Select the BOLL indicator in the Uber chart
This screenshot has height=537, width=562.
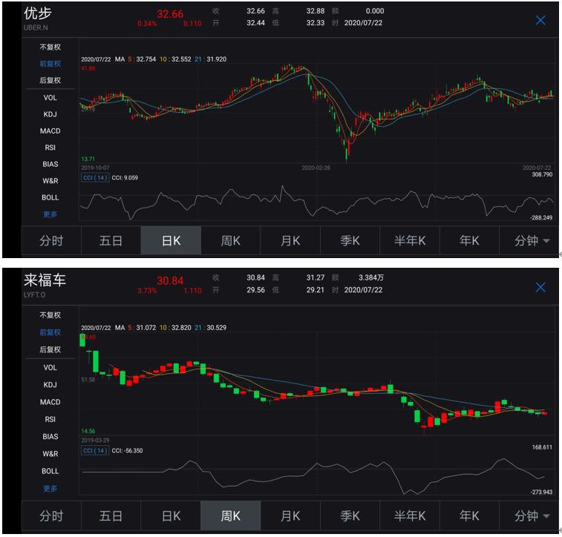(50, 197)
